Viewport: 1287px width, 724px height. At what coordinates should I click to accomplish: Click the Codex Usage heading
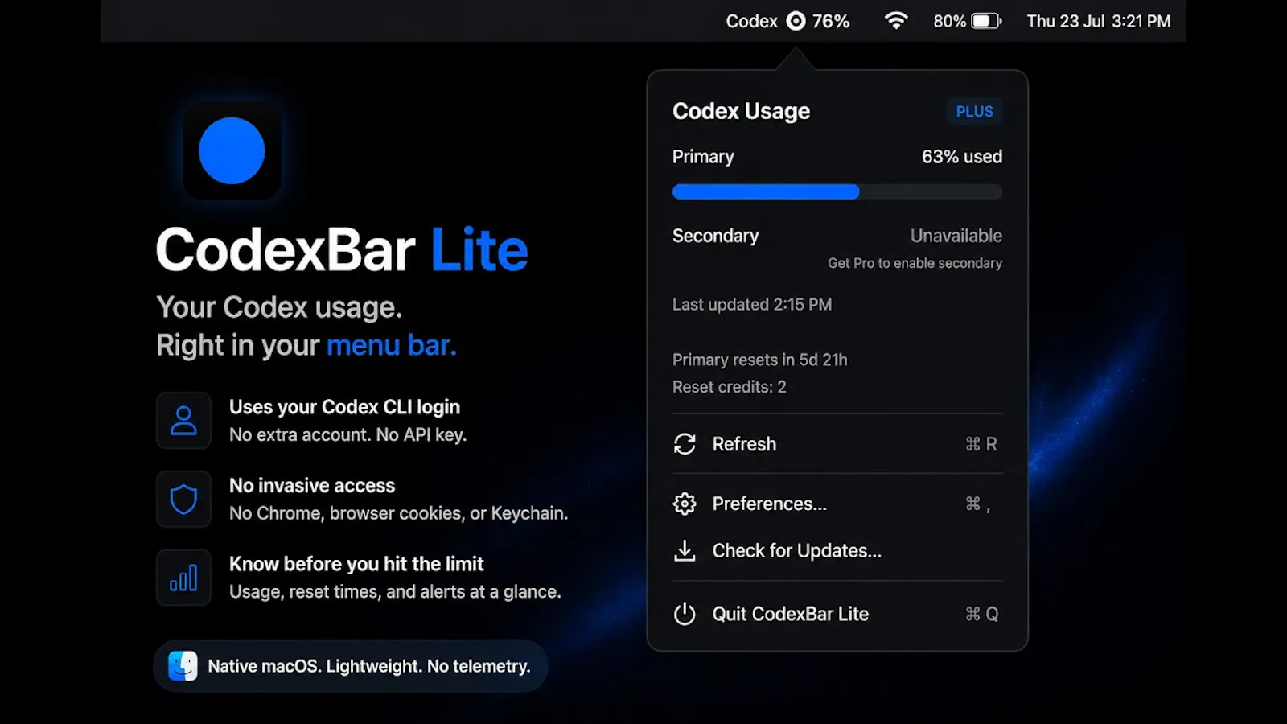pos(741,111)
